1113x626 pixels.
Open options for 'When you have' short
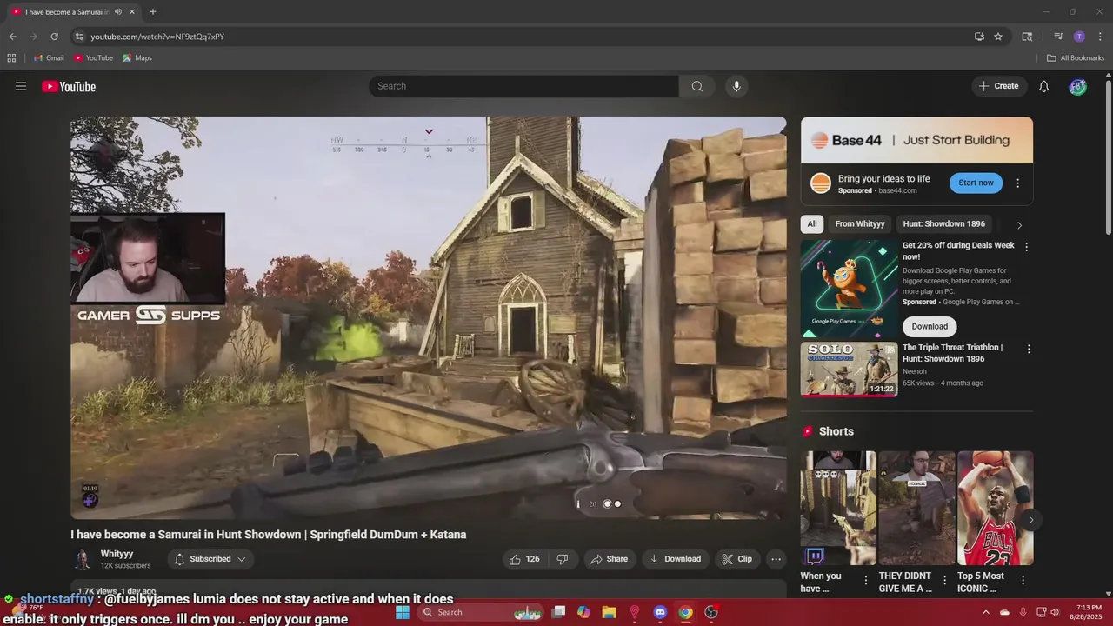tap(865, 581)
